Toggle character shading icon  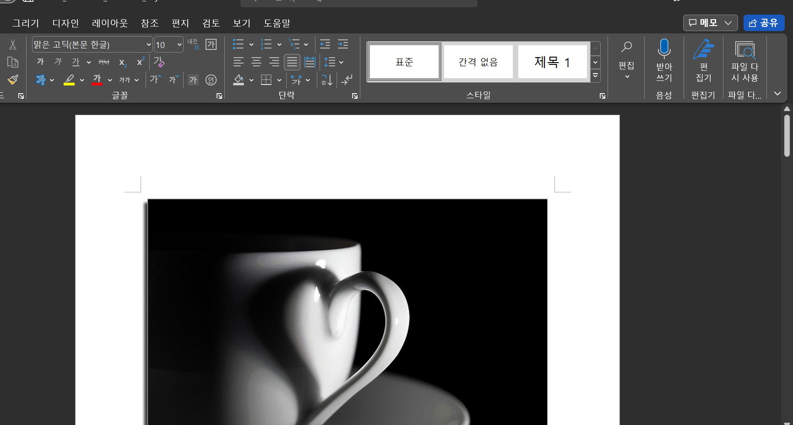[193, 80]
